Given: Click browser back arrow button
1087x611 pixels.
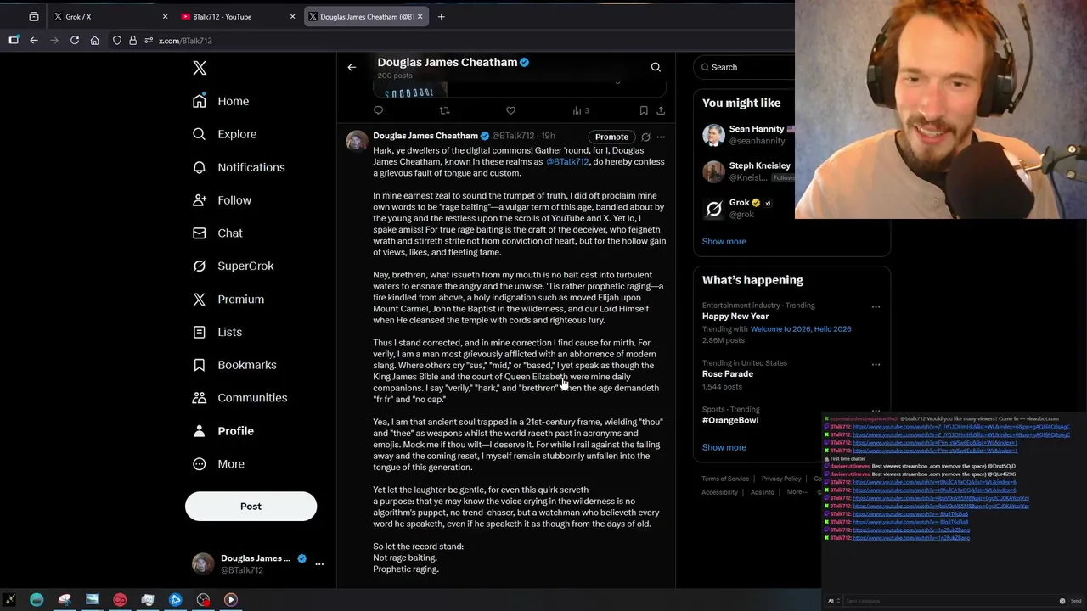Looking at the screenshot, I should (x=34, y=41).
